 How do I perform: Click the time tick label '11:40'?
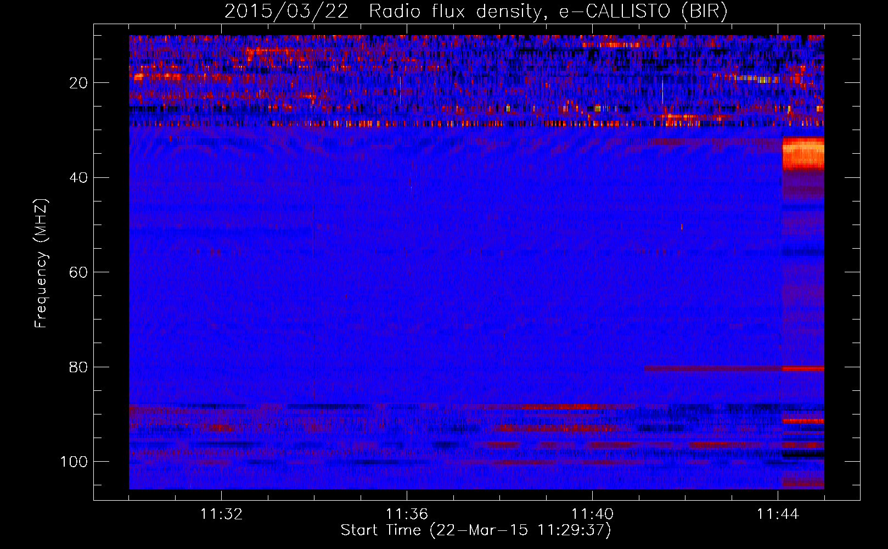pos(592,514)
